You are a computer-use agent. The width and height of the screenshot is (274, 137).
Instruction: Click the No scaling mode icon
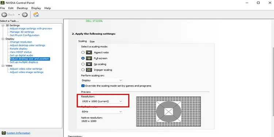(x=89, y=64)
